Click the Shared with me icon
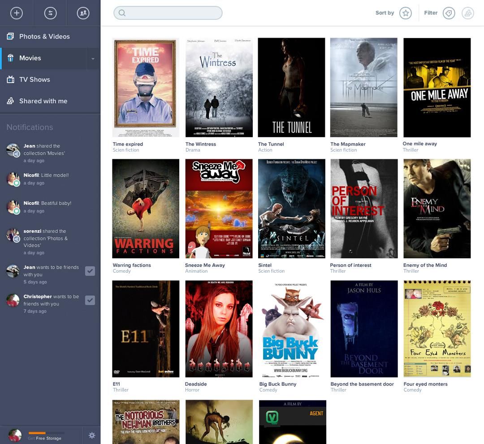 (x=10, y=101)
